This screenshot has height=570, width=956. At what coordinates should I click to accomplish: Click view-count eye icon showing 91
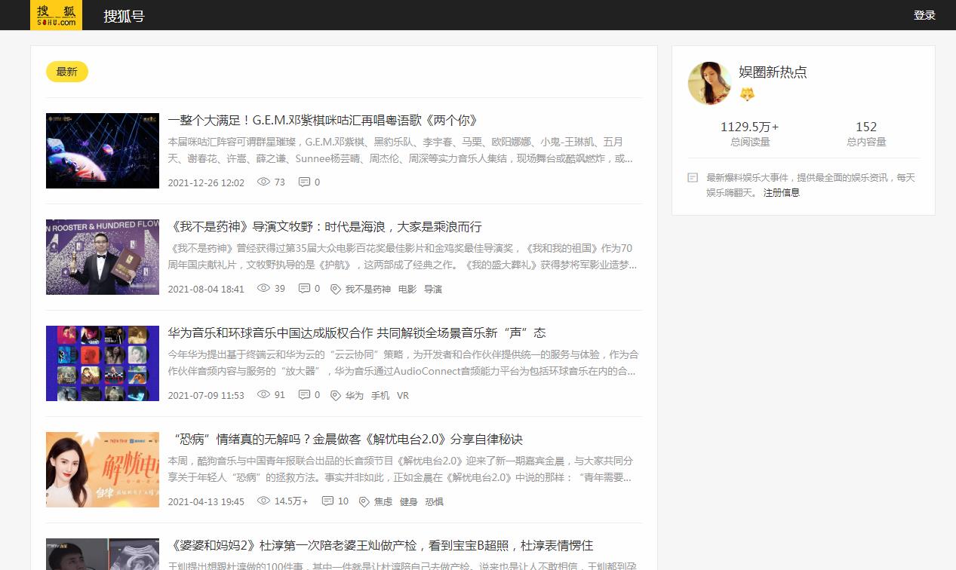263,394
